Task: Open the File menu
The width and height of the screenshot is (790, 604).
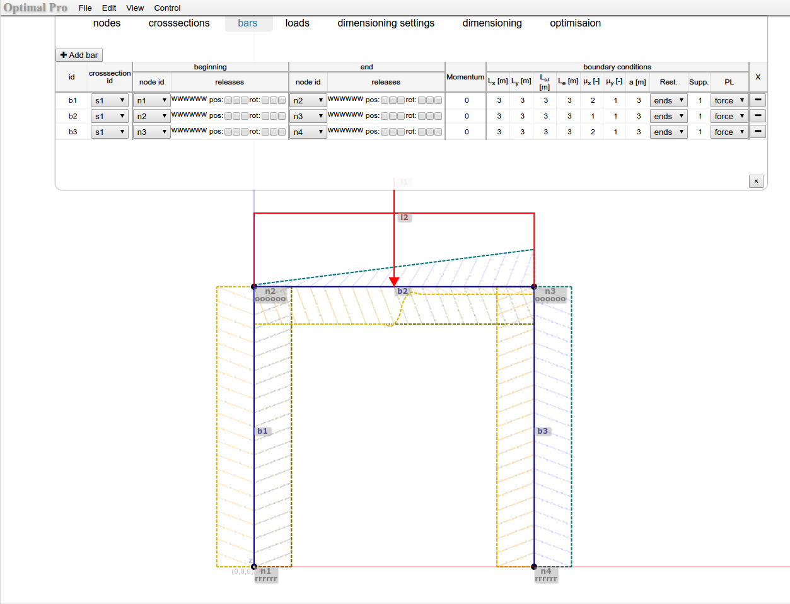Action: click(85, 8)
